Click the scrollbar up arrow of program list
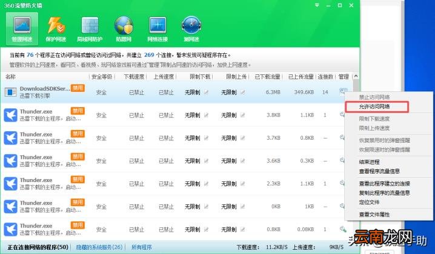The height and width of the screenshot is (254, 435). pyautogui.click(x=356, y=76)
